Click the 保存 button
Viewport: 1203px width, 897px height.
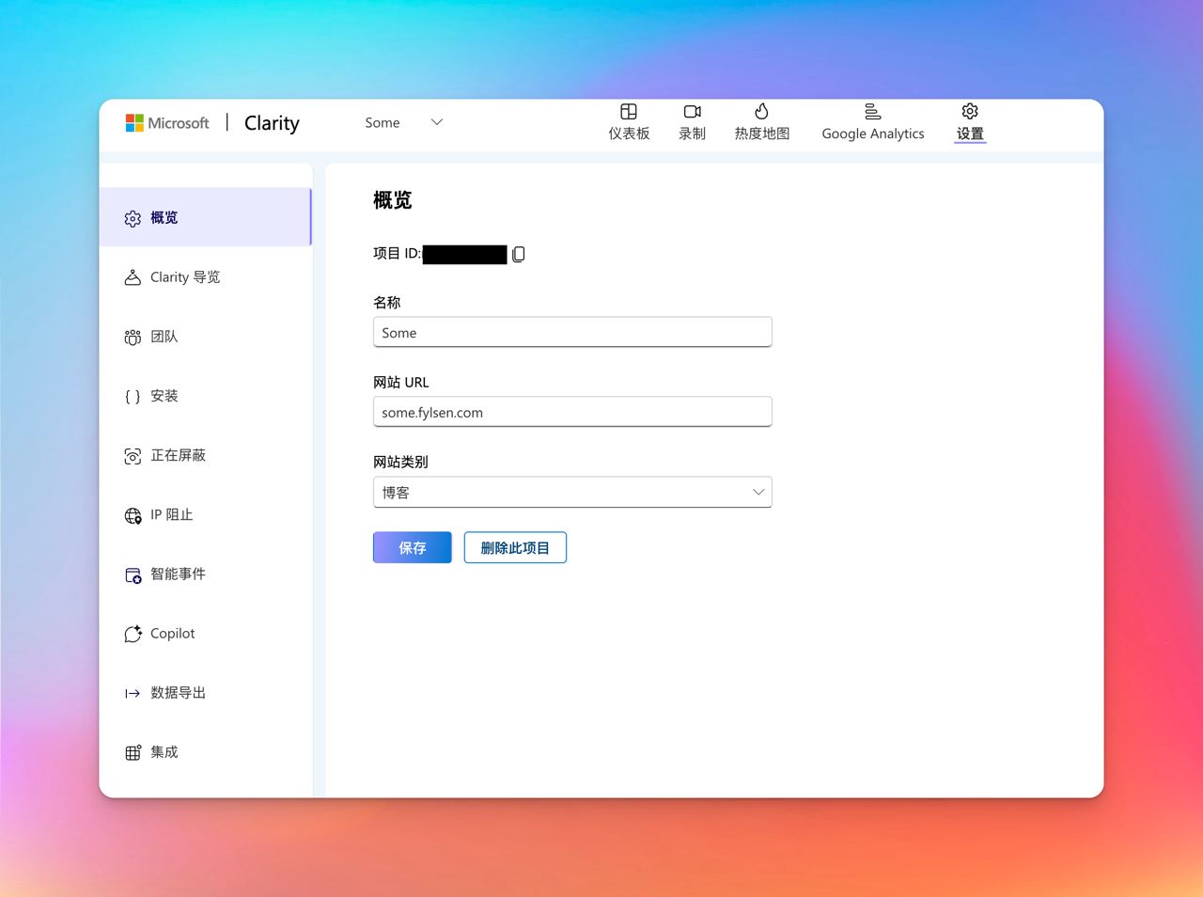coord(413,547)
